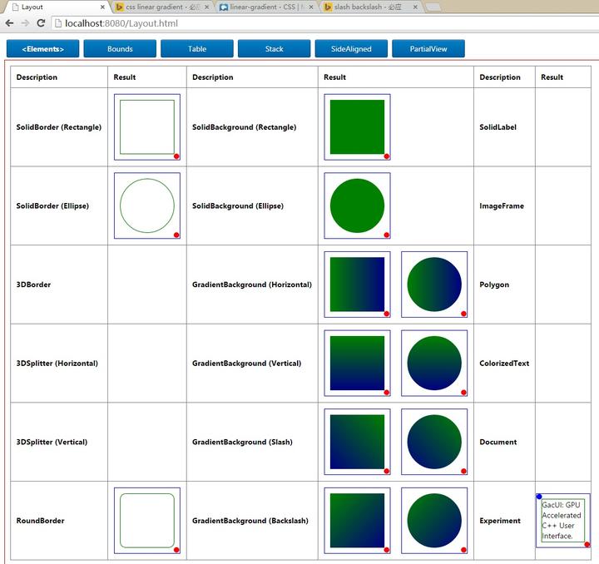Click the red dot of slash gradient circle
The width and height of the screenshot is (599, 564).
pyautogui.click(x=463, y=471)
